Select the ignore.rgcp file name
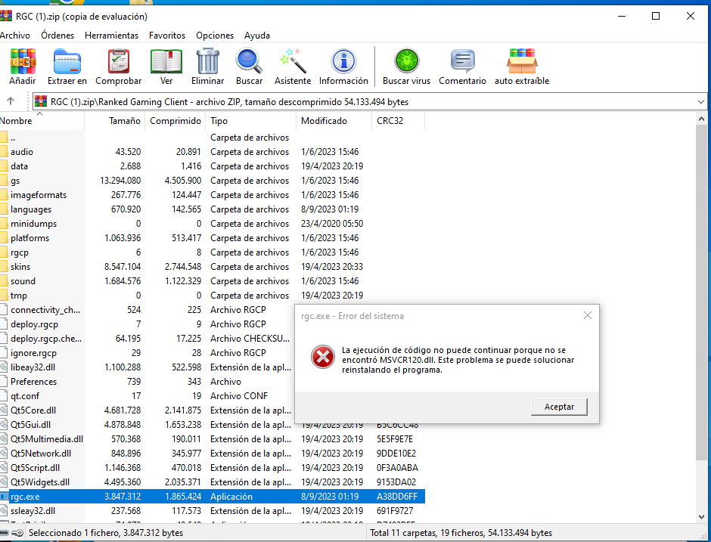 (x=33, y=352)
